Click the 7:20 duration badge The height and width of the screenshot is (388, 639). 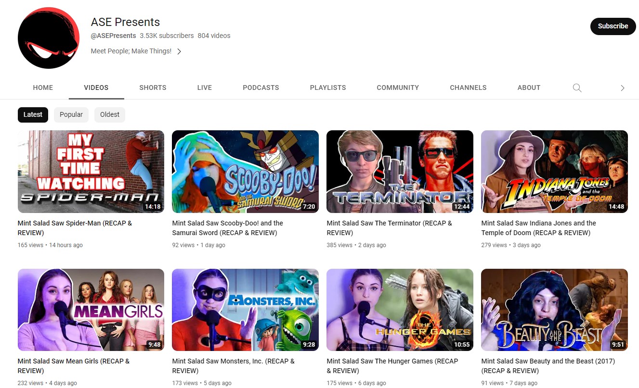(308, 207)
